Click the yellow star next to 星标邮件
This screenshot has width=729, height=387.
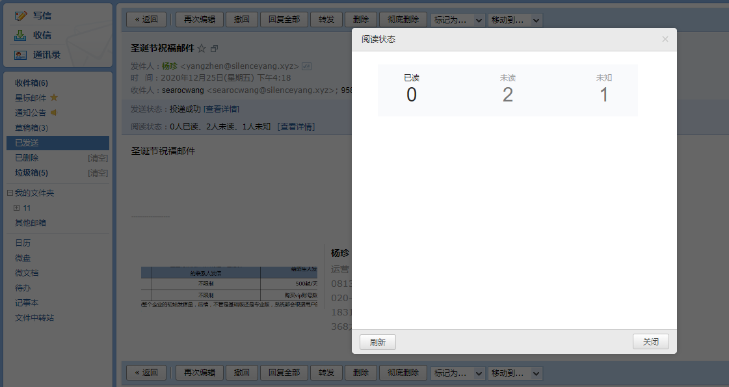[x=54, y=98]
